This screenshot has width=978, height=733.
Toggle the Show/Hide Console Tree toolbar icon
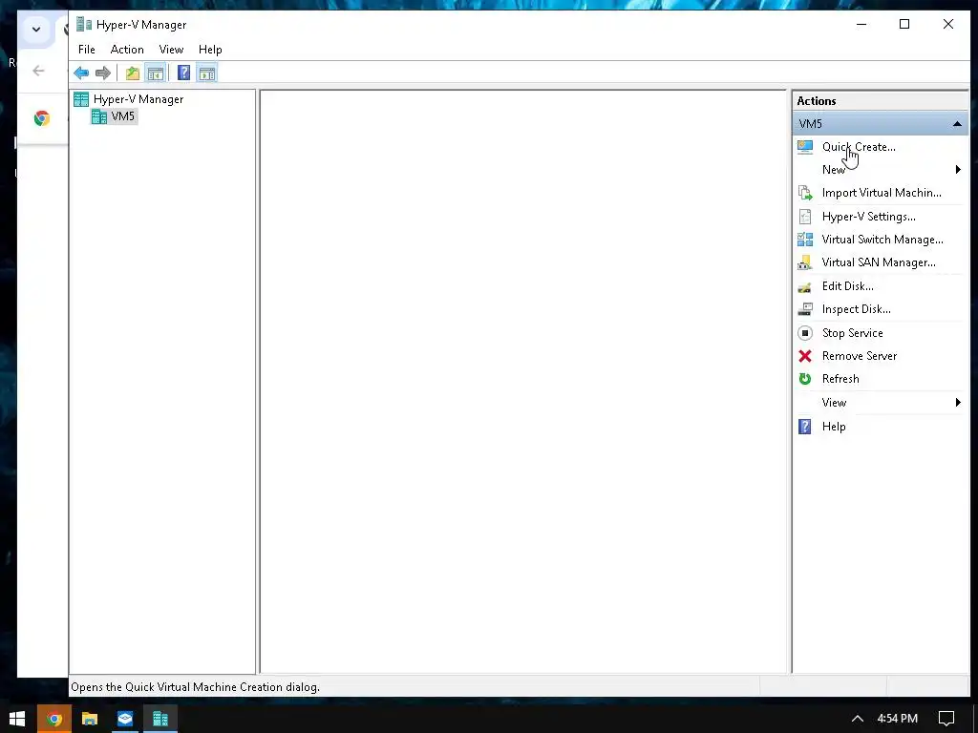click(156, 73)
